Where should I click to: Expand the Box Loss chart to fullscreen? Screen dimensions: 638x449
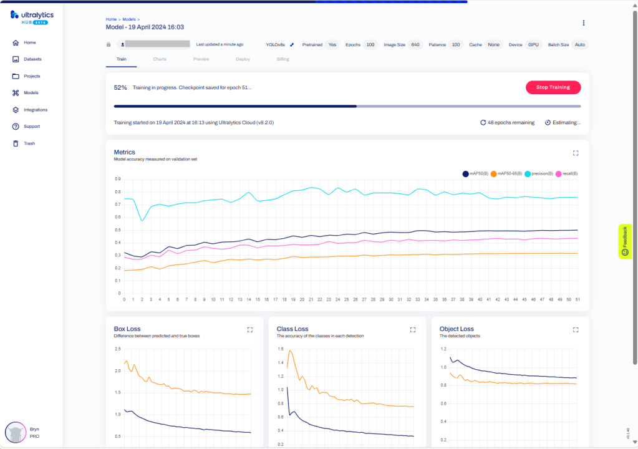[x=250, y=329]
